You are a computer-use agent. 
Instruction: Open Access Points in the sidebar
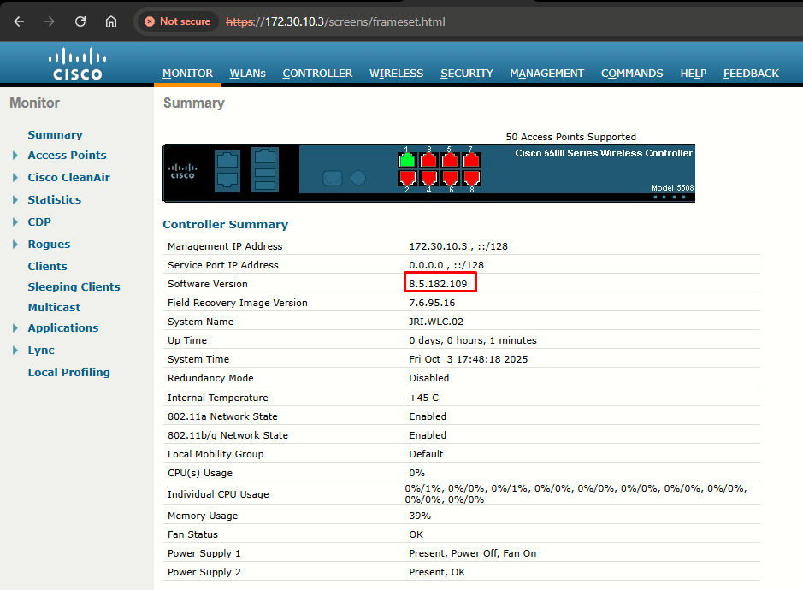coord(67,155)
